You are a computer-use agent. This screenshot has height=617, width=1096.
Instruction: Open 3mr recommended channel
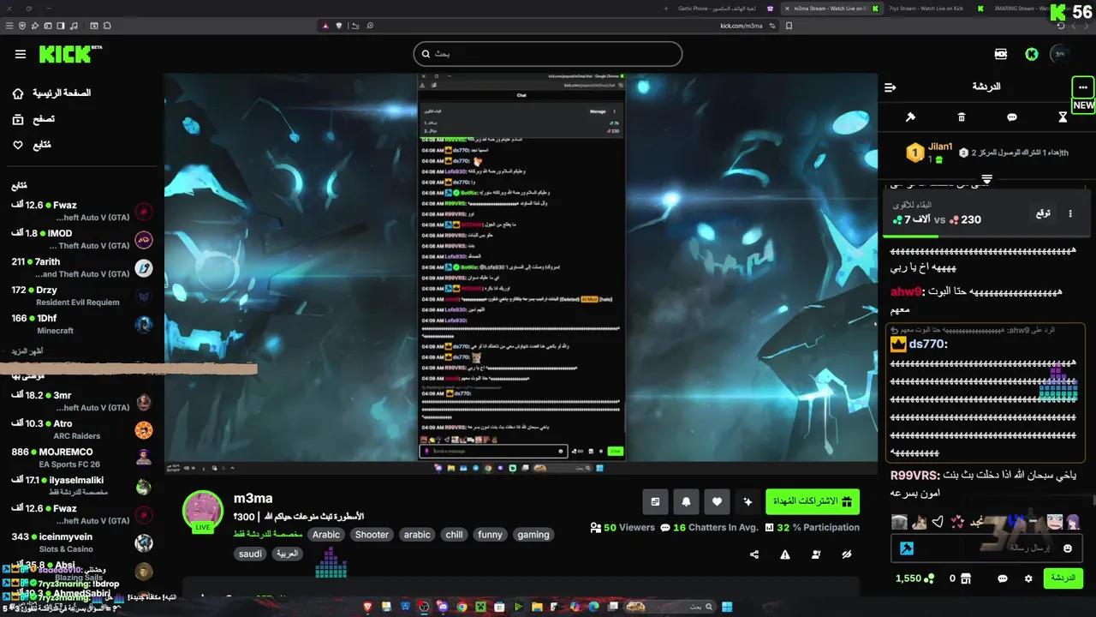81,402
